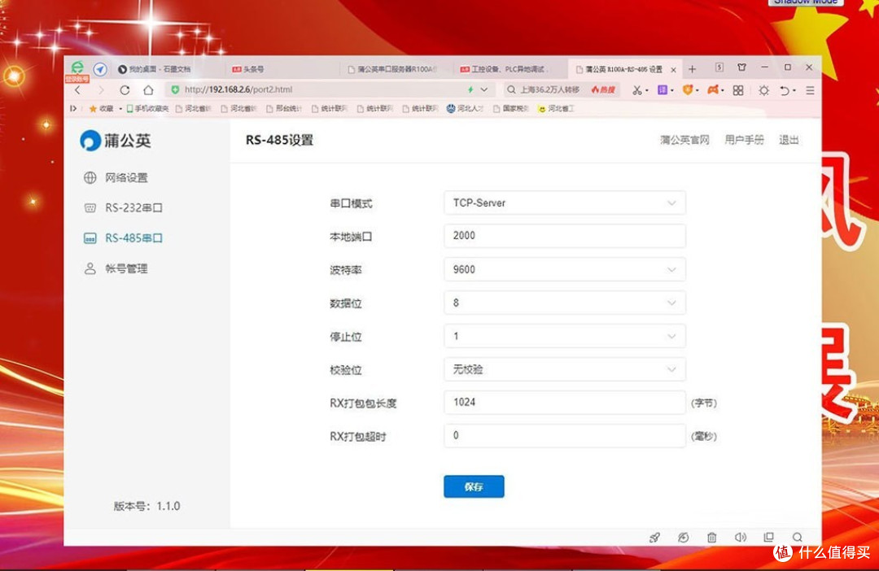Toggle night mode sun icon
The image size is (879, 571).
point(763,90)
